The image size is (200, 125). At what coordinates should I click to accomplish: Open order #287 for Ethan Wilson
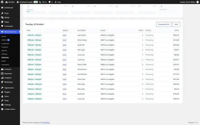click(x=64, y=40)
